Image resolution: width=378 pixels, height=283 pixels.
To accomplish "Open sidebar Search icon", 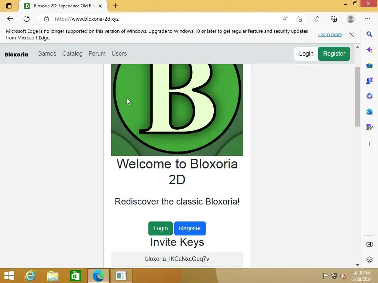I will pyautogui.click(x=369, y=34).
